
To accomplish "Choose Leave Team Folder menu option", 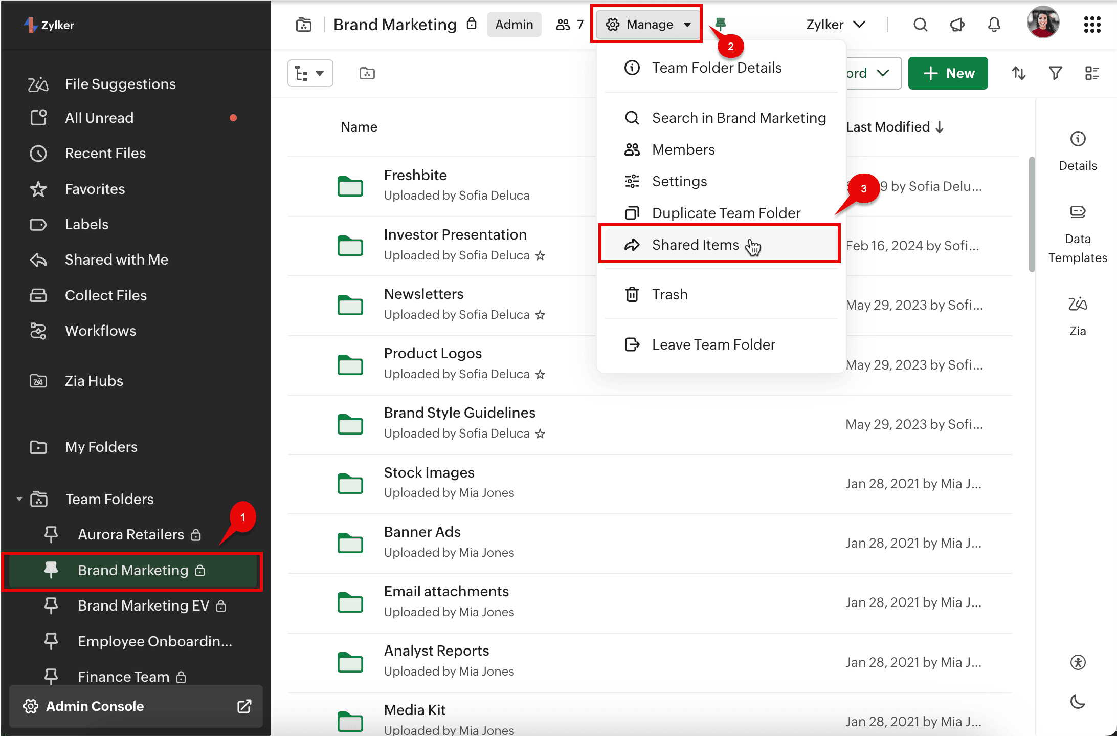I will coord(713,344).
